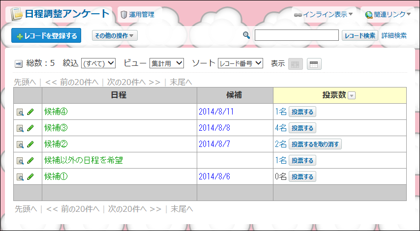The image size is (420, 231).
Task: Open the 候補① record link
Action: pyautogui.click(x=56, y=176)
